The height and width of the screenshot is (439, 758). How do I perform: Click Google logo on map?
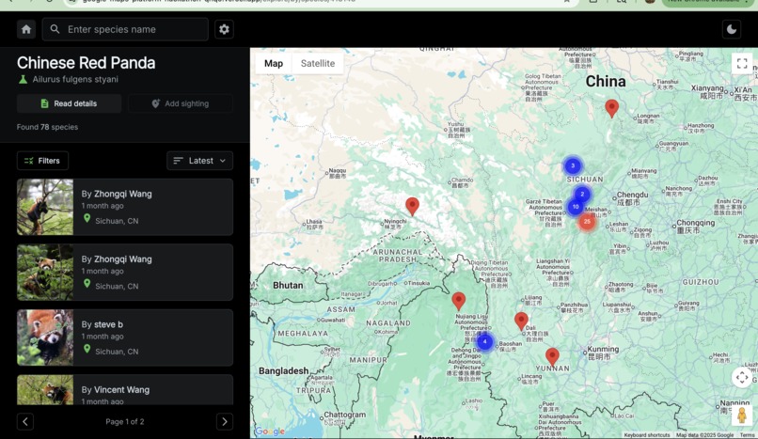click(x=270, y=431)
